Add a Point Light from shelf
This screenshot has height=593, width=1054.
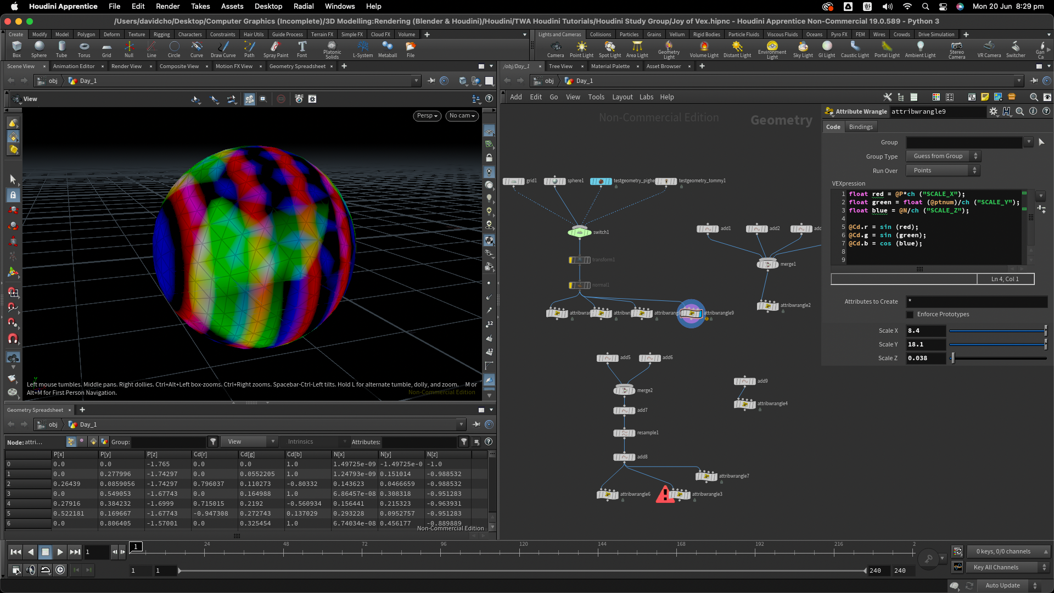tap(581, 49)
